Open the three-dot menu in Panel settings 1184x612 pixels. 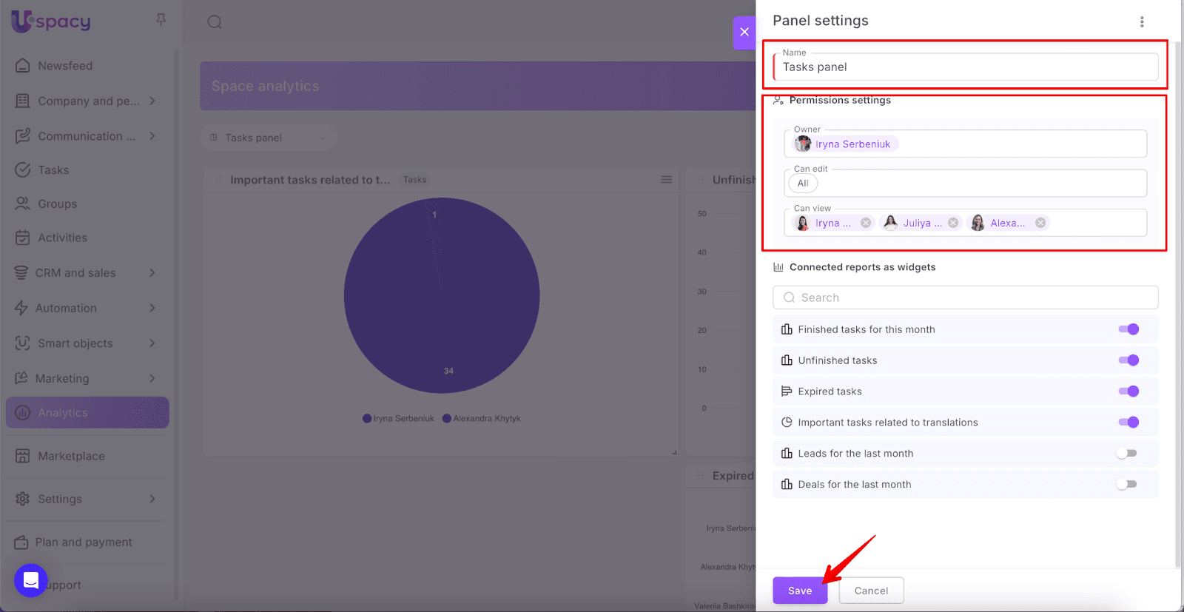coord(1141,22)
